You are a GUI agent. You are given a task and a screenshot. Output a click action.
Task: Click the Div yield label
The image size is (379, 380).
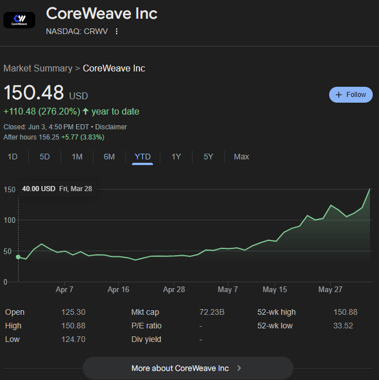click(x=146, y=339)
